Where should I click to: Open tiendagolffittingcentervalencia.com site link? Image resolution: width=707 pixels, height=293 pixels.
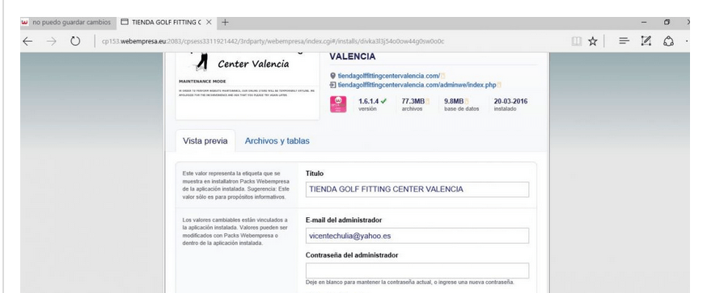tap(388, 76)
